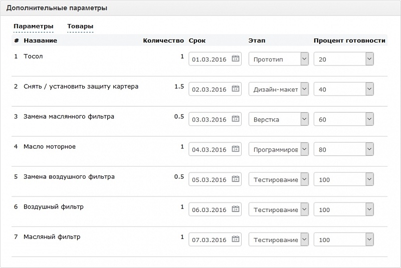Click calendar icon in Масло моторное row

tap(236, 149)
